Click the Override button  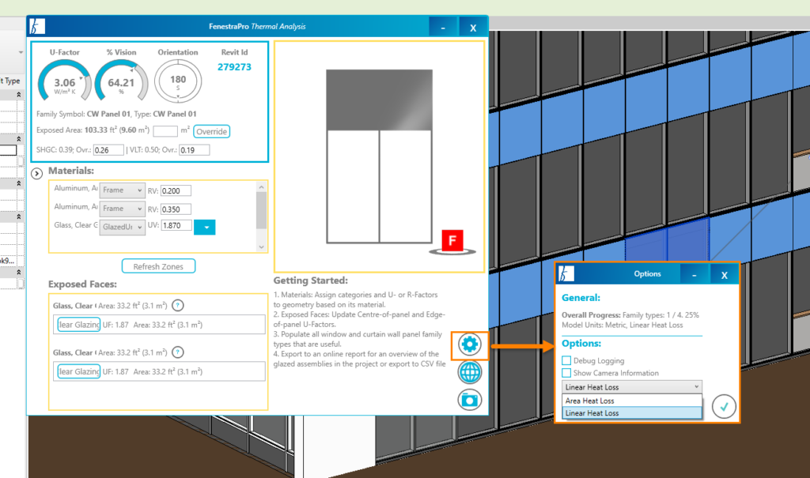[x=212, y=132]
